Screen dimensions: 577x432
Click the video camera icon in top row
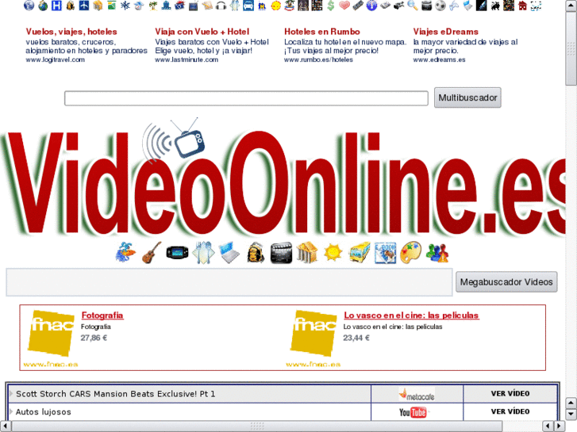point(399,6)
